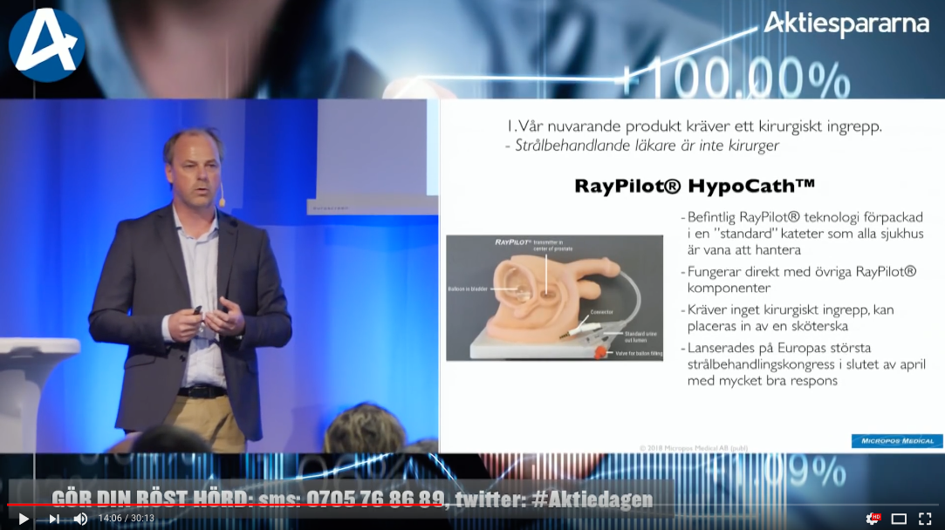
Task: Click the Aktiespararna watermark logo
Action: [x=846, y=24]
